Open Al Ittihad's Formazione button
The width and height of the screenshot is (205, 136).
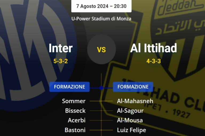click(133, 87)
